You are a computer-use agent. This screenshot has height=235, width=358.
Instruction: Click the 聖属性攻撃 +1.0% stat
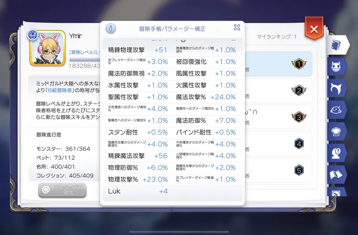click(138, 97)
